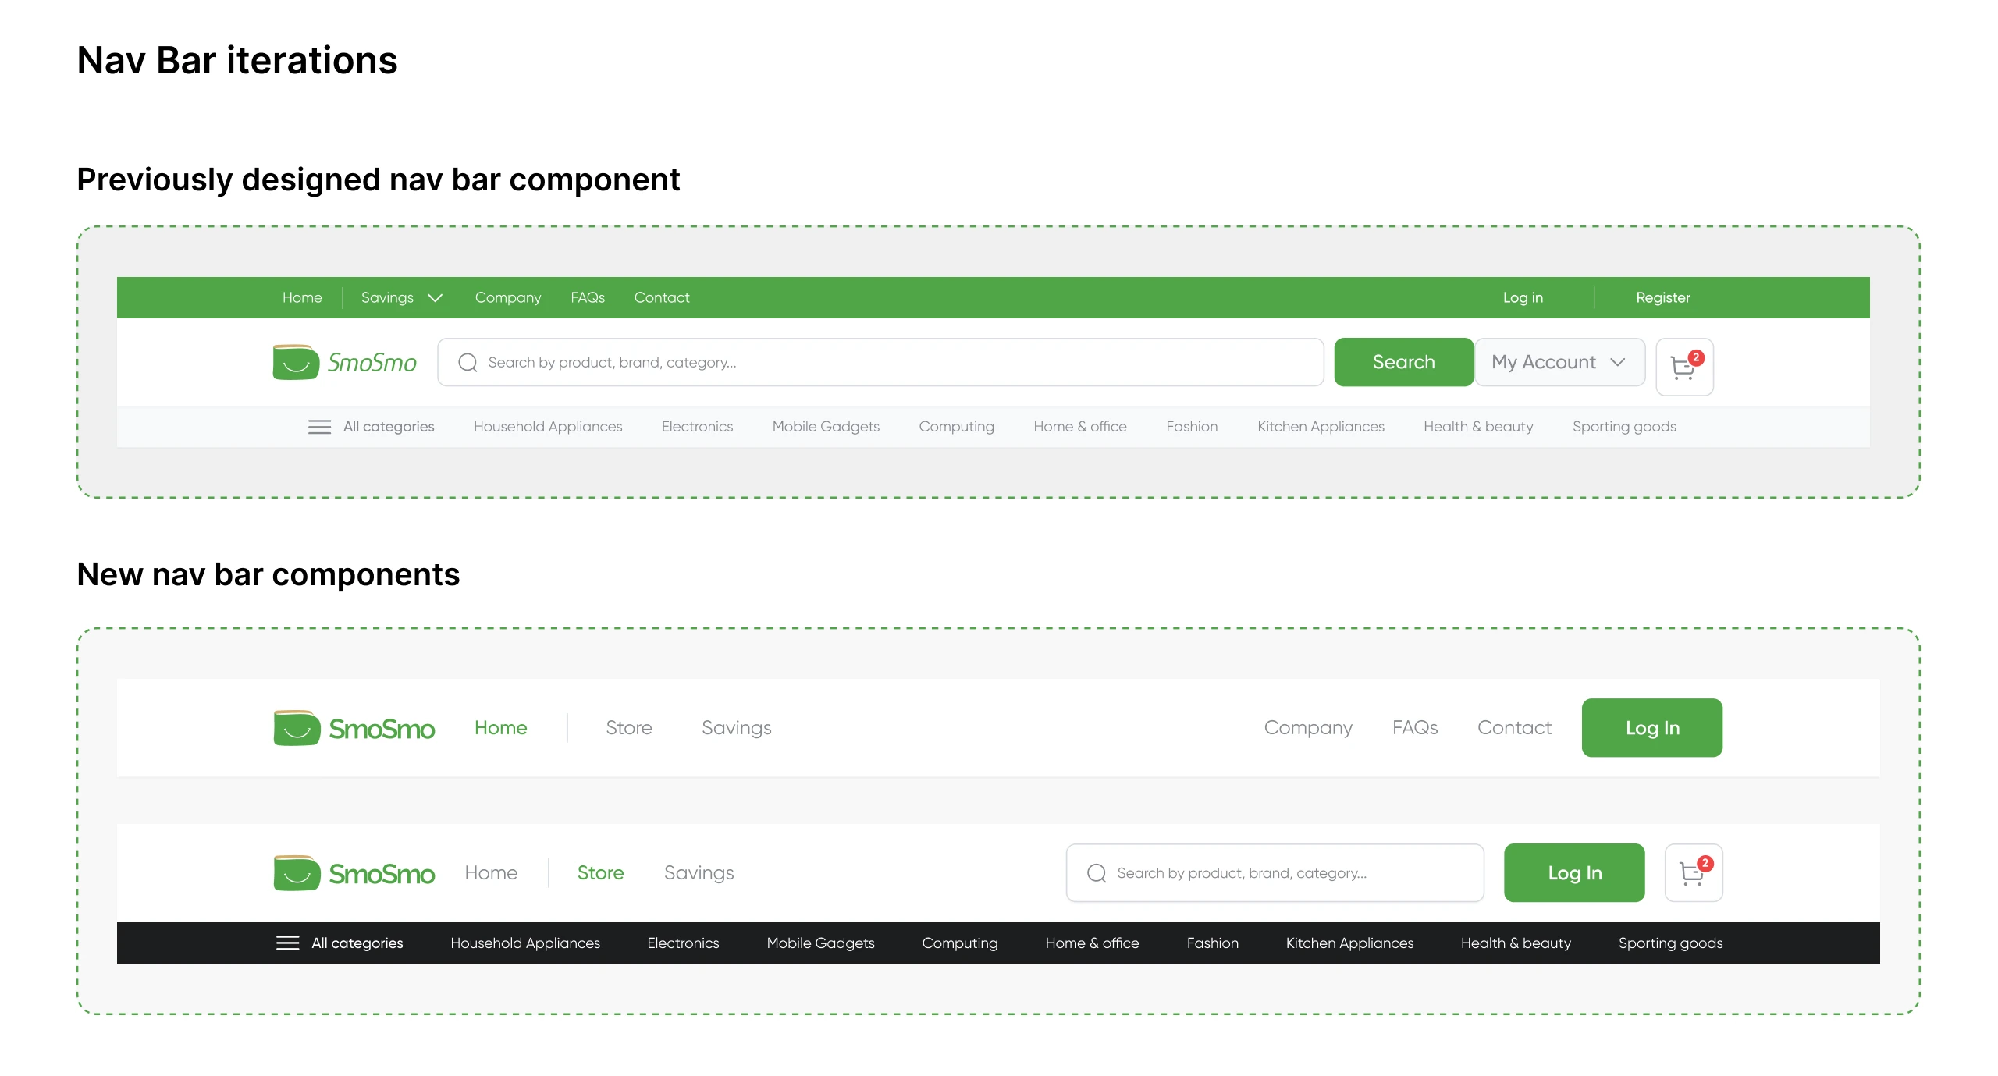Open Health & beauty in the dark category bar
This screenshot has width=1998, height=1076.
pos(1516,943)
